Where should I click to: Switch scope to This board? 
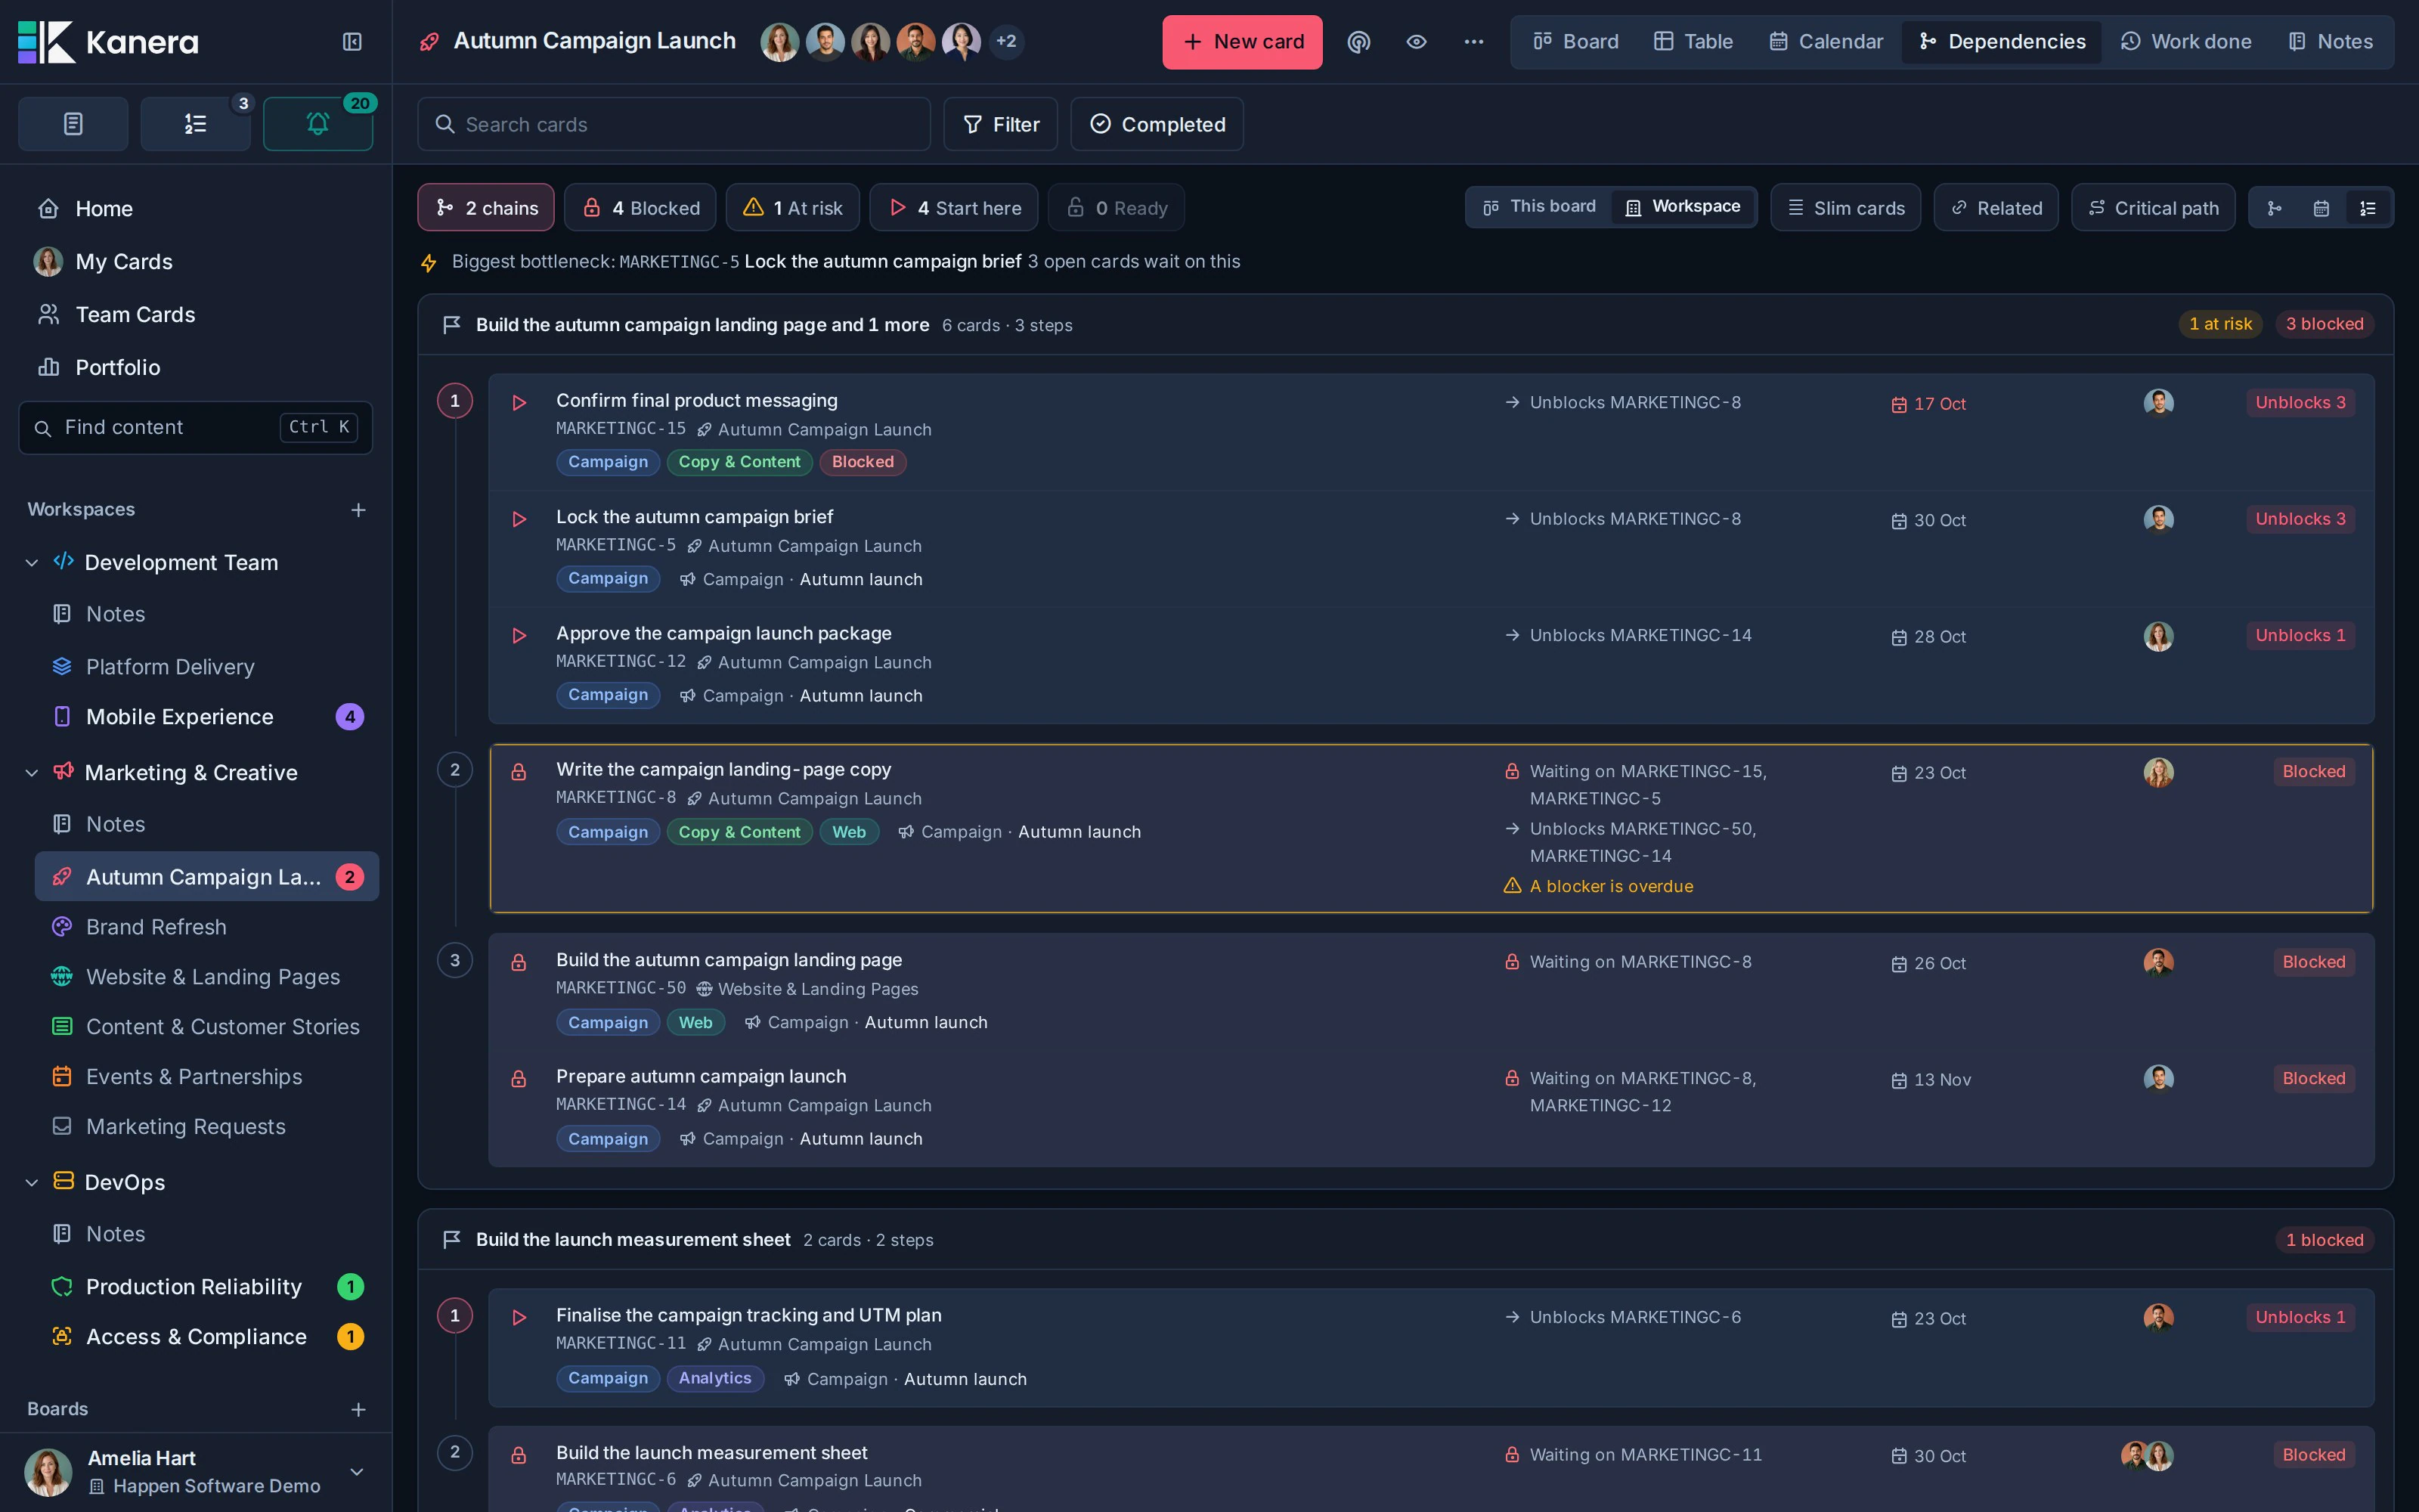tap(1539, 207)
